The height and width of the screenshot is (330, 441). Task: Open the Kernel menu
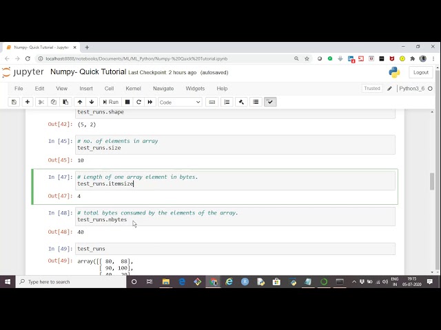(x=133, y=89)
